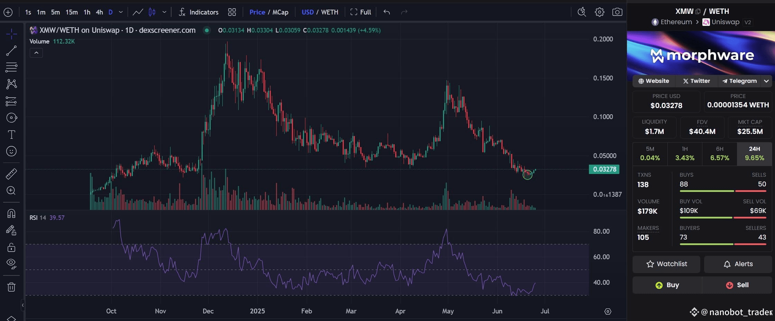Switch to candlestick chart style

(x=152, y=12)
